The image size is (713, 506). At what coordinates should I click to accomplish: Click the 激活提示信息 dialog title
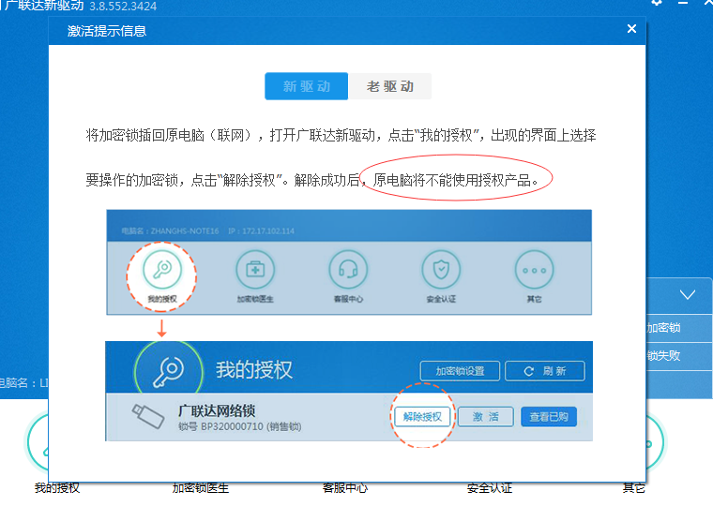pos(107,31)
